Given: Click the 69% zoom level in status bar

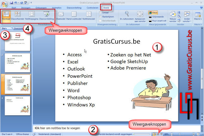Looking at the screenshot, I should coord(166,134).
